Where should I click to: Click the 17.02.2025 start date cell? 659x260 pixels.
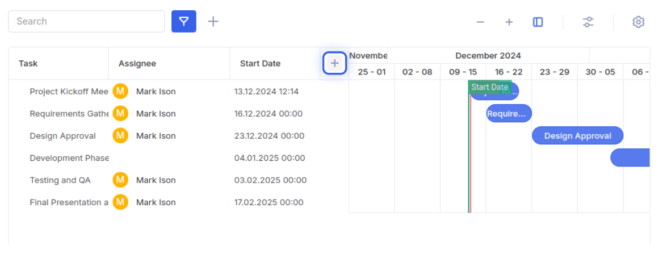[x=269, y=202]
